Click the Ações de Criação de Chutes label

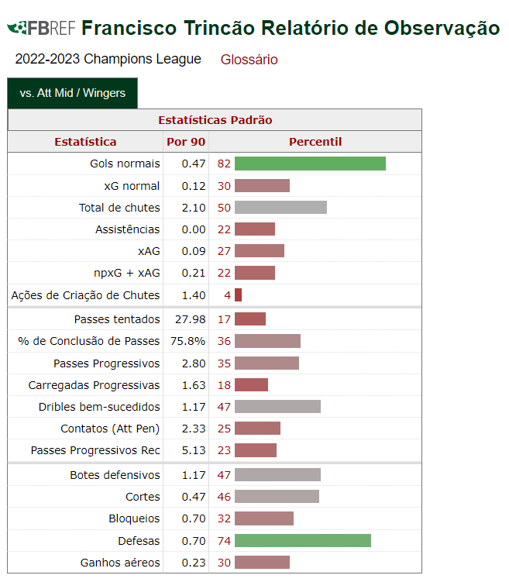(85, 294)
